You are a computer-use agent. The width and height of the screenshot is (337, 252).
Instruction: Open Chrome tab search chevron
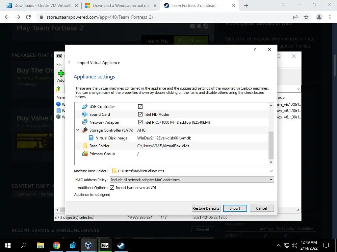click(284, 5)
